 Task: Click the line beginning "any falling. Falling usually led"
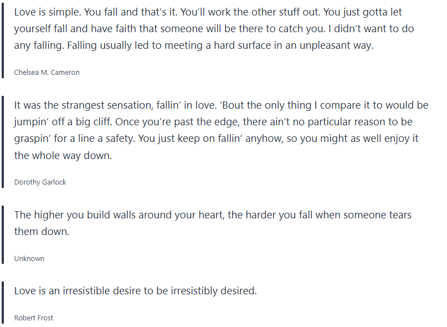(x=194, y=46)
